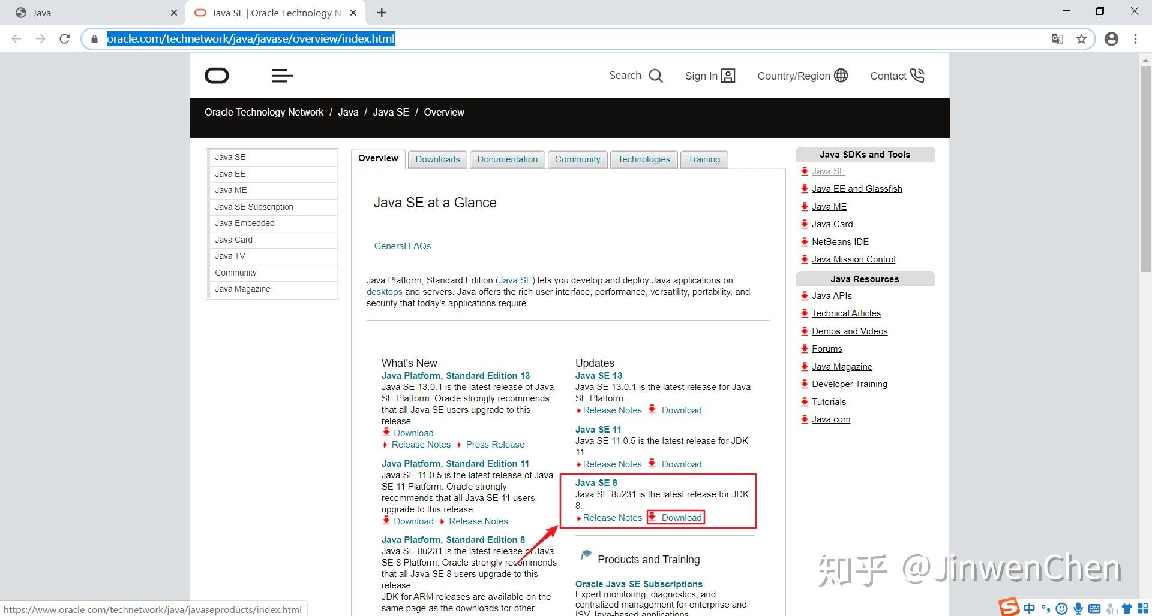Click the Java SE 8 Download link
Screen dimensions: 1152x616
click(x=682, y=518)
